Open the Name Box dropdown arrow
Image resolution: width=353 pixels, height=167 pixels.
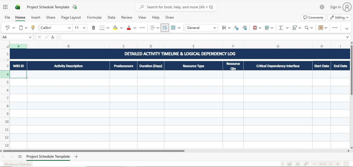point(30,37)
